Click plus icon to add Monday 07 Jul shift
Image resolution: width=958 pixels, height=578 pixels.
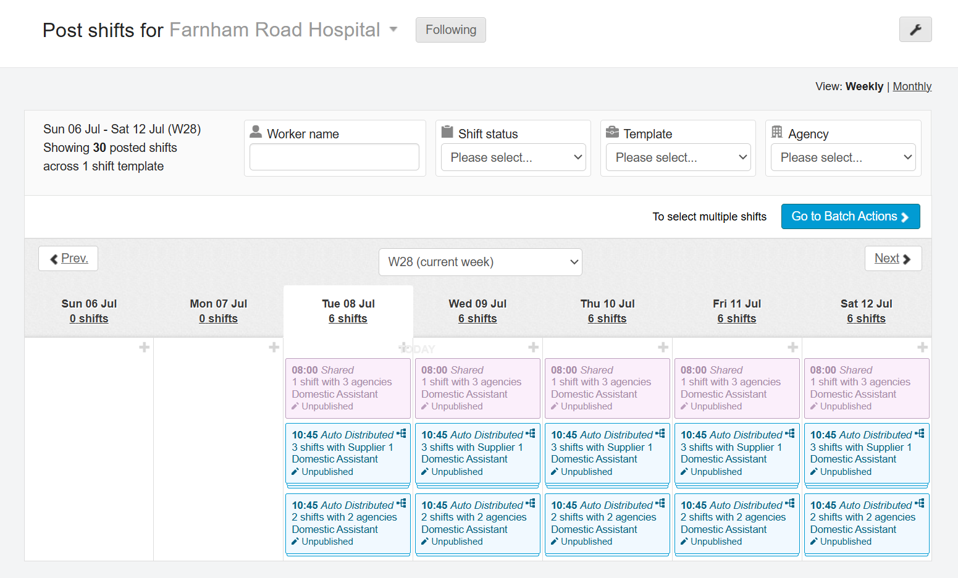click(x=274, y=348)
